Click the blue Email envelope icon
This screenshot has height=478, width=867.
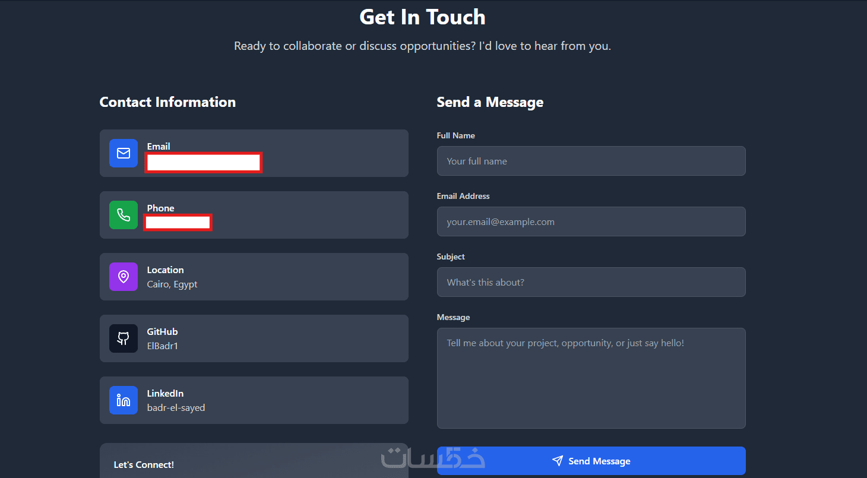(124, 153)
